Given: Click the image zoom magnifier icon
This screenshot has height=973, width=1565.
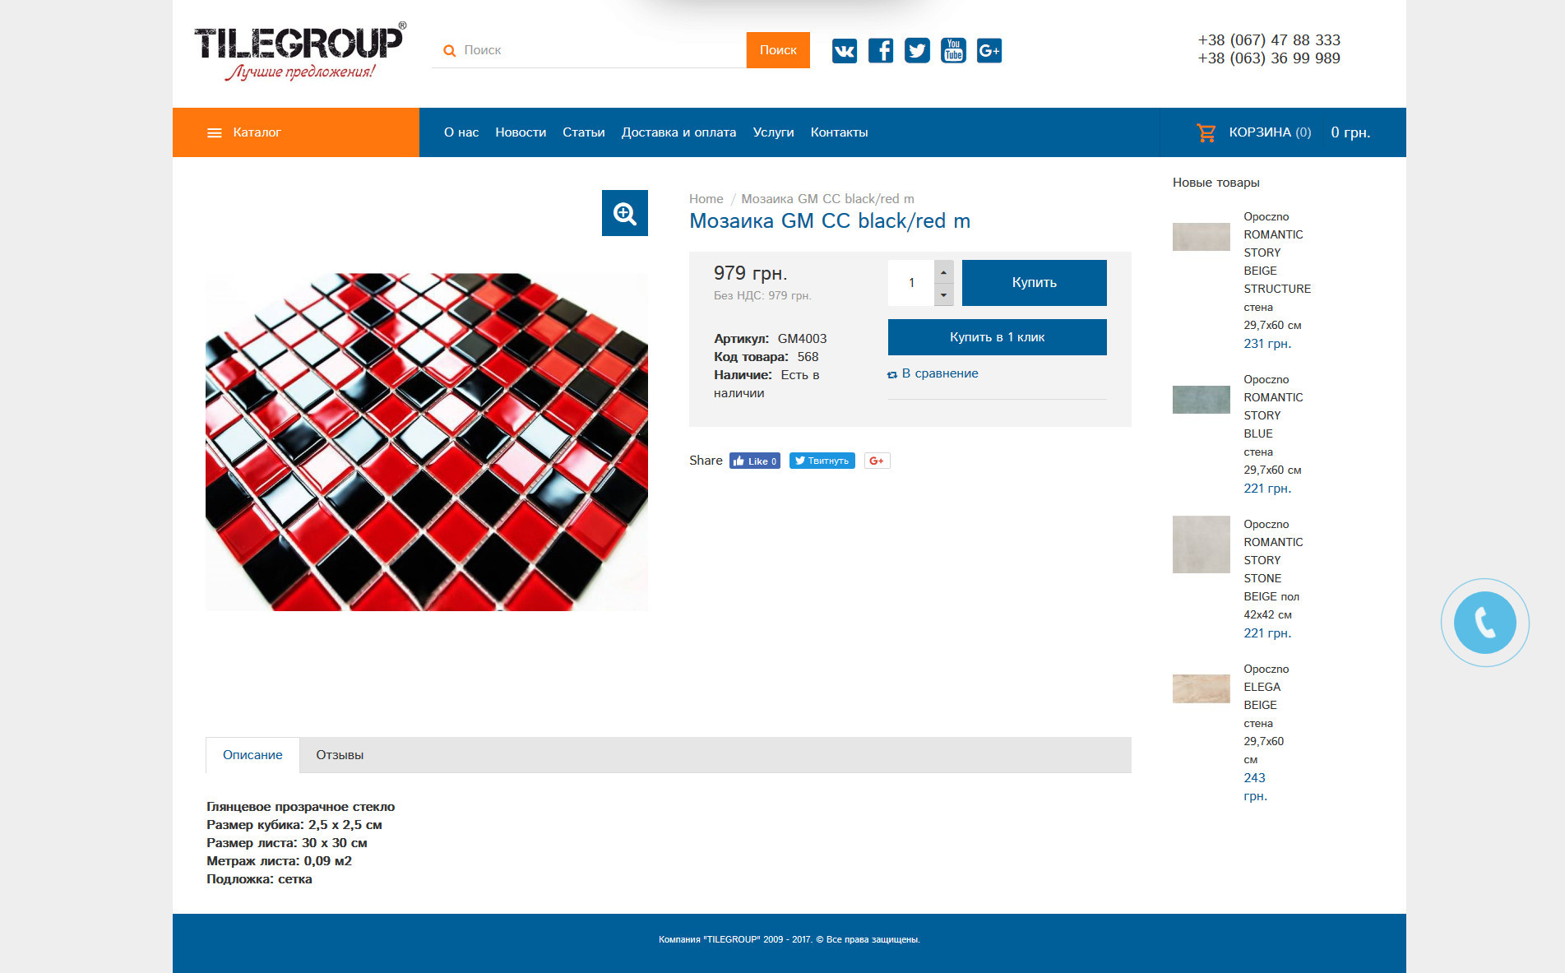Looking at the screenshot, I should pyautogui.click(x=625, y=213).
